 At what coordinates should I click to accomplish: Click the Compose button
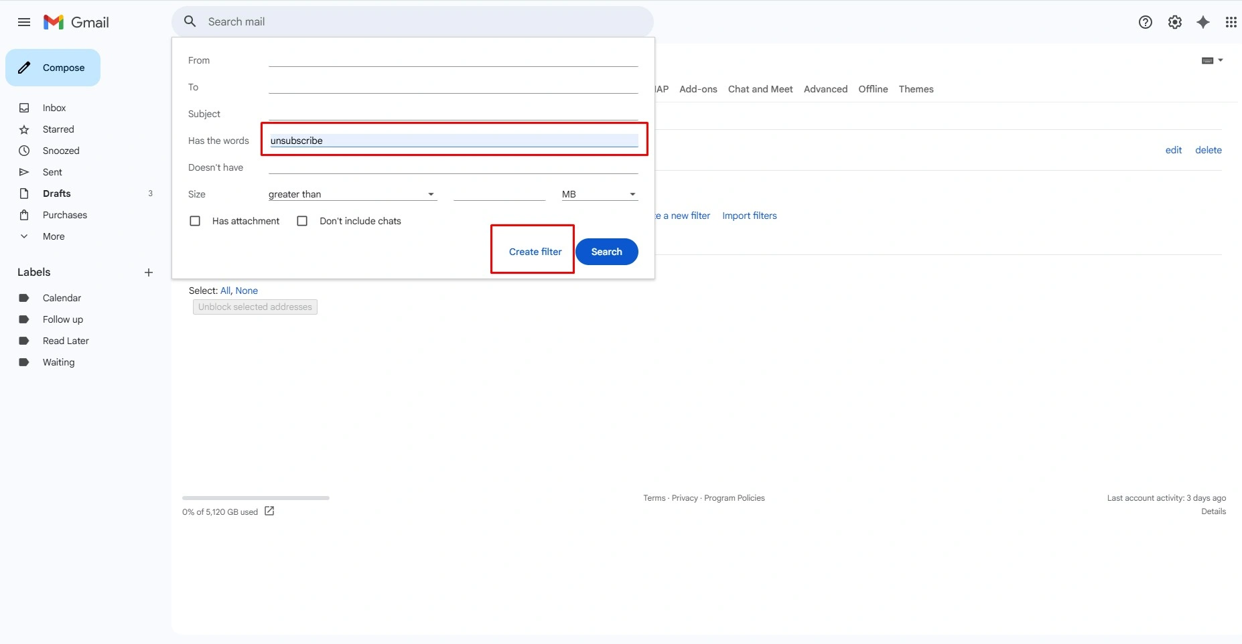(x=53, y=68)
